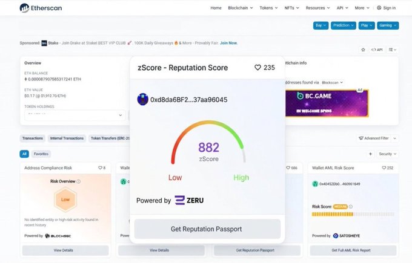Viewport: 412px width, 263px height.
Task: Click Get Full AML Risk Report button
Action: click(353, 250)
